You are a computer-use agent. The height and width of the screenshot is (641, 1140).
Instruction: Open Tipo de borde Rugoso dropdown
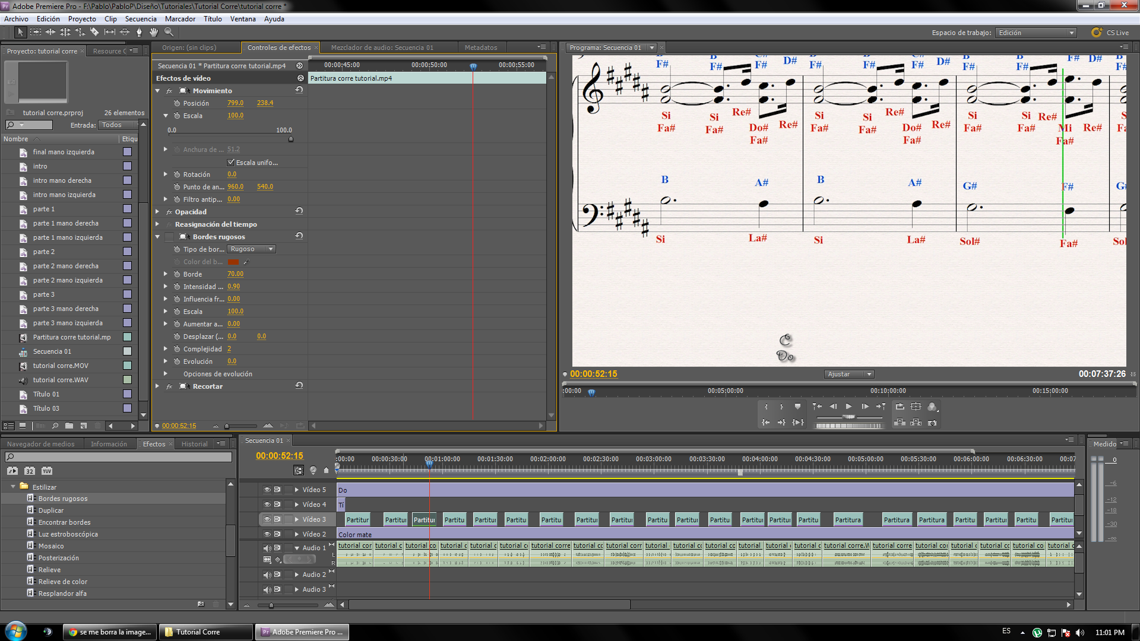coord(251,249)
